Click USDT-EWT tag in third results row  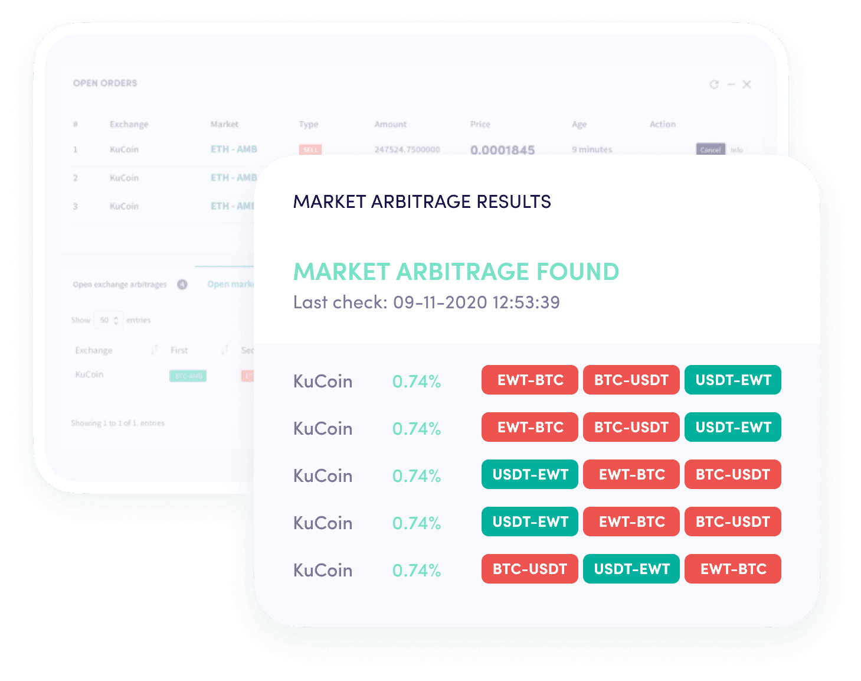[530, 474]
